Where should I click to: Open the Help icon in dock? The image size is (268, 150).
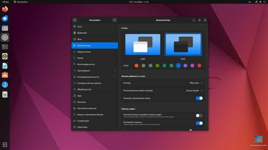(x=5, y=84)
